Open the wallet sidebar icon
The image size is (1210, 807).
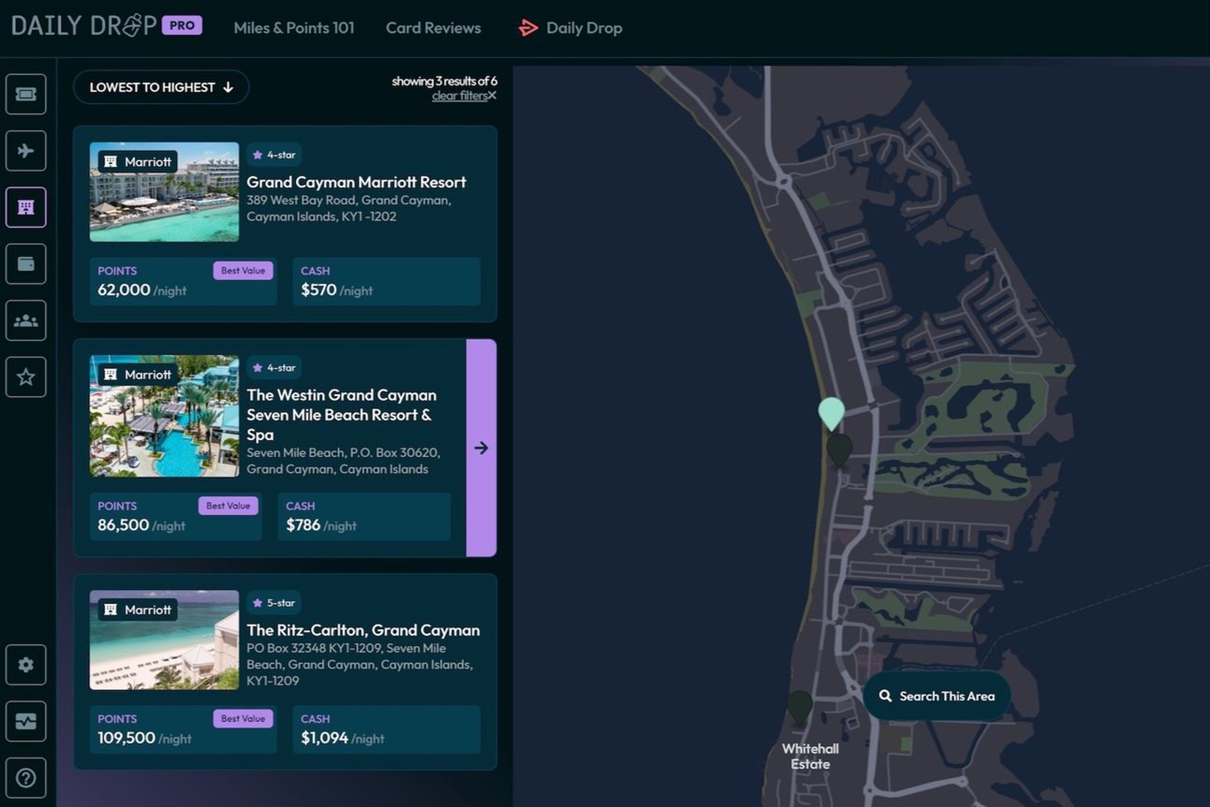[x=26, y=264]
